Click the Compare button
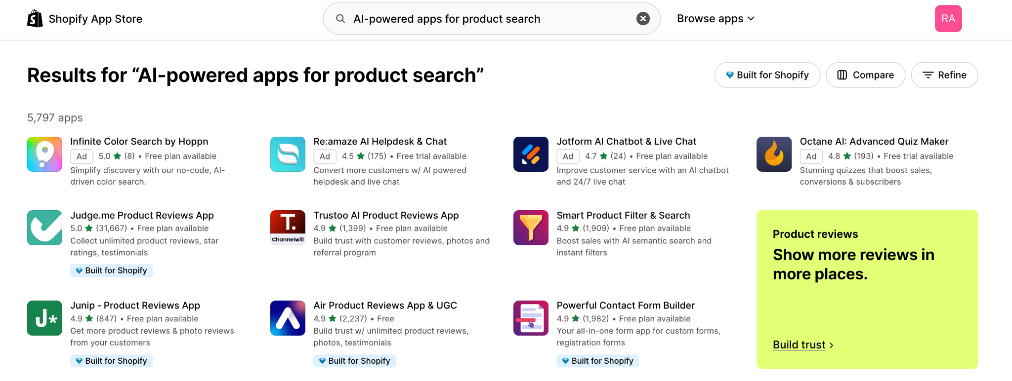 865,75
